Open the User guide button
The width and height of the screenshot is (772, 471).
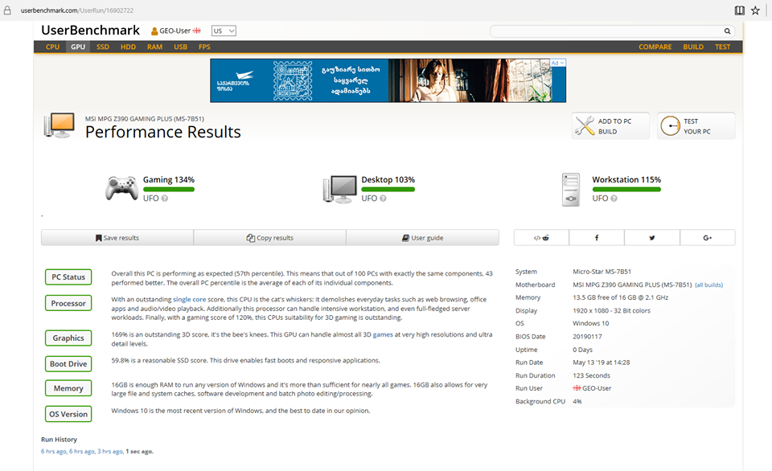pos(422,238)
